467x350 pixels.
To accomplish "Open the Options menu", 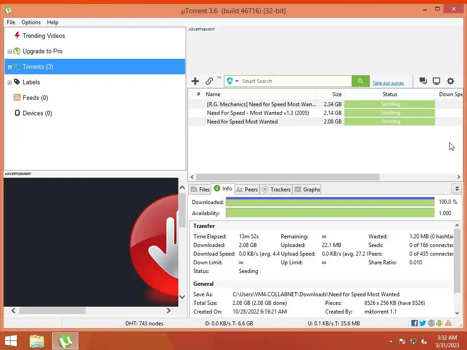I will (31, 22).
